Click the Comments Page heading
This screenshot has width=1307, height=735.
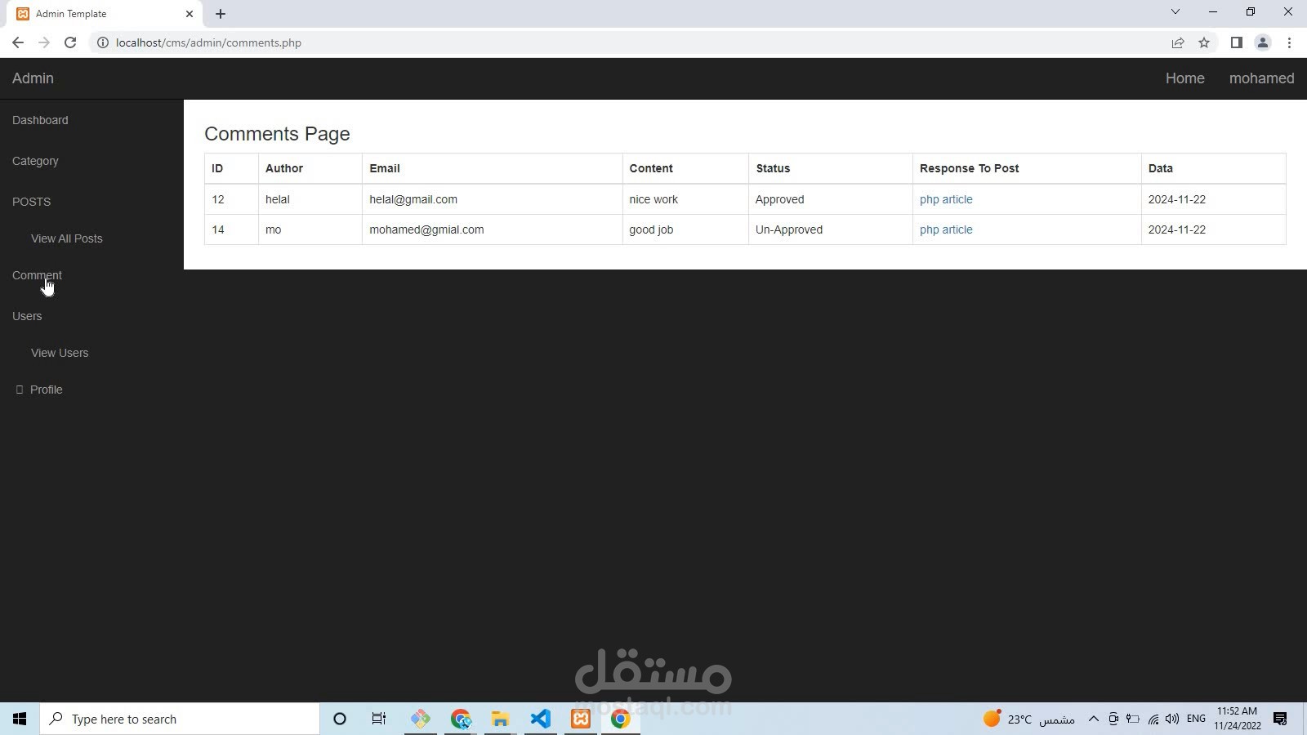pyautogui.click(x=277, y=134)
